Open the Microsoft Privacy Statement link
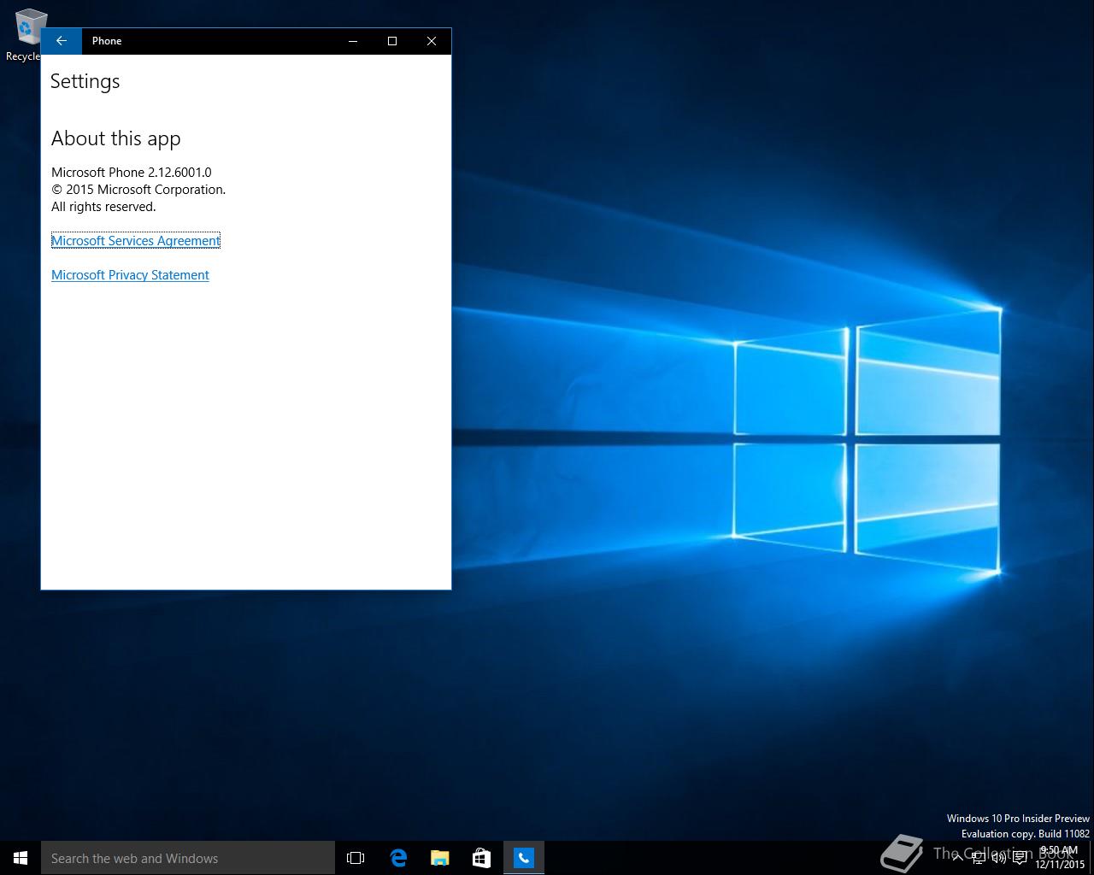This screenshot has width=1094, height=875. [x=130, y=275]
